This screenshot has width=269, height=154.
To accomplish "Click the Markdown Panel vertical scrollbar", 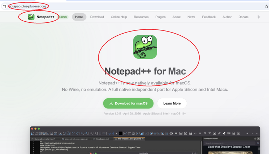I will point(259,149).
